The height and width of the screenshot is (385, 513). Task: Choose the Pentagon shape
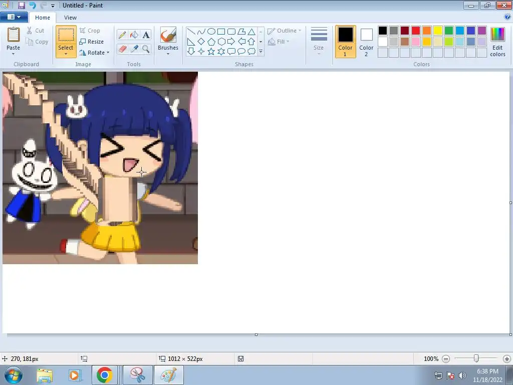[x=211, y=42]
